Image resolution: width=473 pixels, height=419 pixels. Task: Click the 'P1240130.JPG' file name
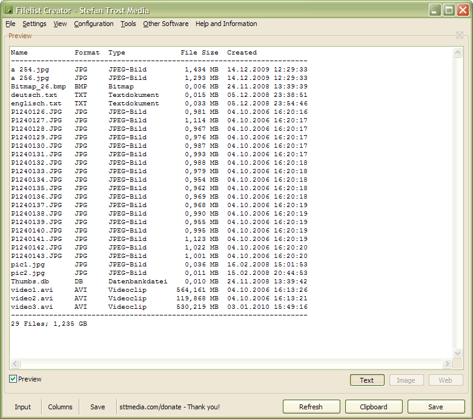pyautogui.click(x=36, y=146)
